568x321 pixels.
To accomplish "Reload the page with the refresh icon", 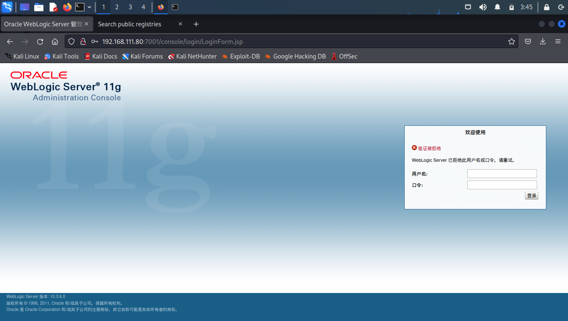I will (x=40, y=41).
